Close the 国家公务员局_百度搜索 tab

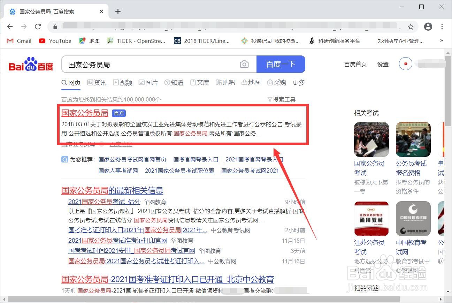(101, 11)
